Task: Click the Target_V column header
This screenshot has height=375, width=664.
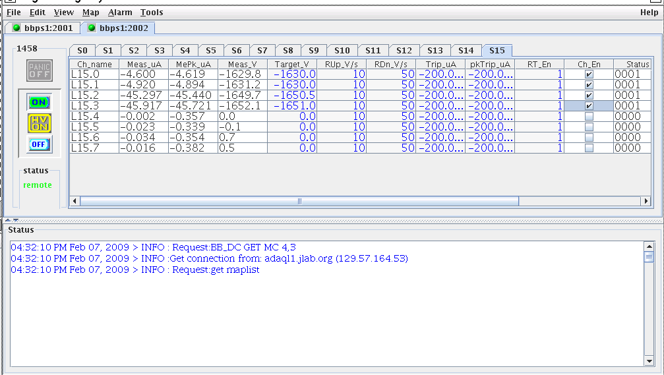Action: click(292, 65)
